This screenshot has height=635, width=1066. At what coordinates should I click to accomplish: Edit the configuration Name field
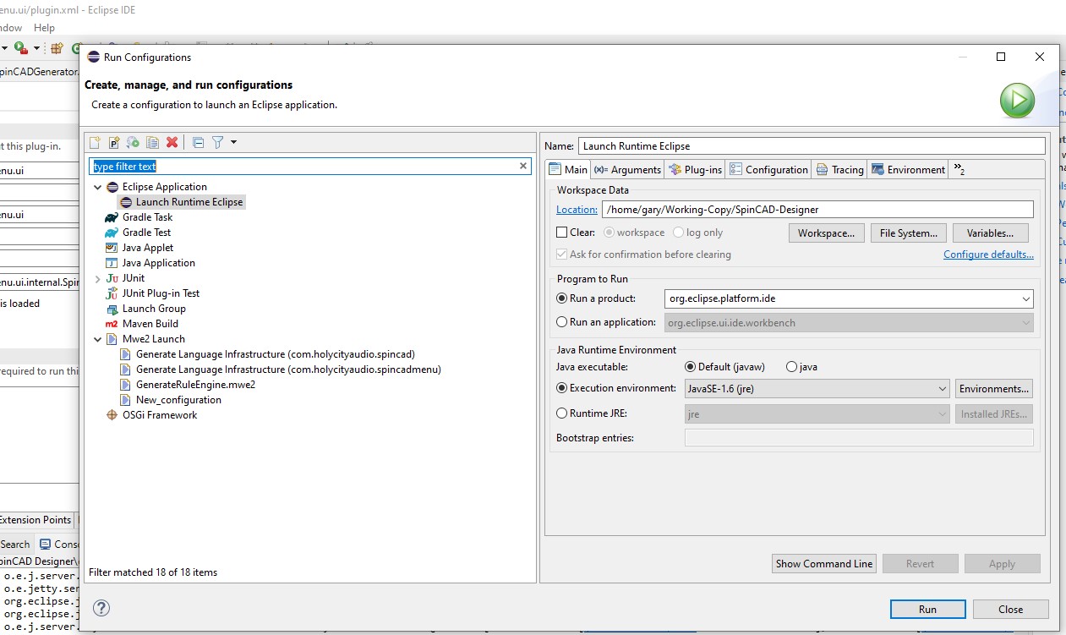(x=812, y=145)
